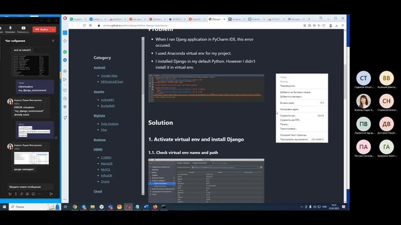
Task: Open a new Opera tab
Action: coord(309,19)
